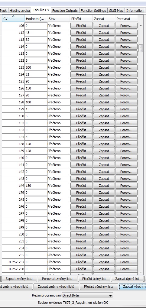Open the Function Settings tab
146x308 pixels.
[93, 11]
